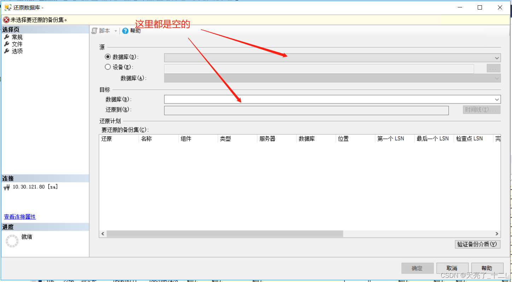Click the 设备 path input field
This screenshot has width=512, height=282.
(319, 69)
